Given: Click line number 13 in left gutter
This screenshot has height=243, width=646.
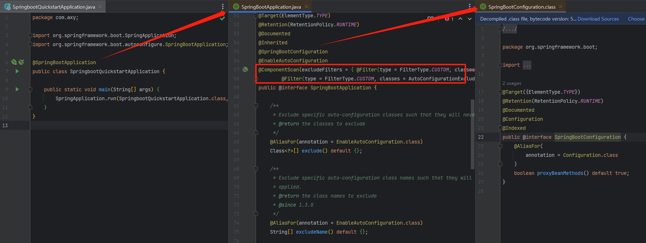Looking at the screenshot, I should (5, 125).
